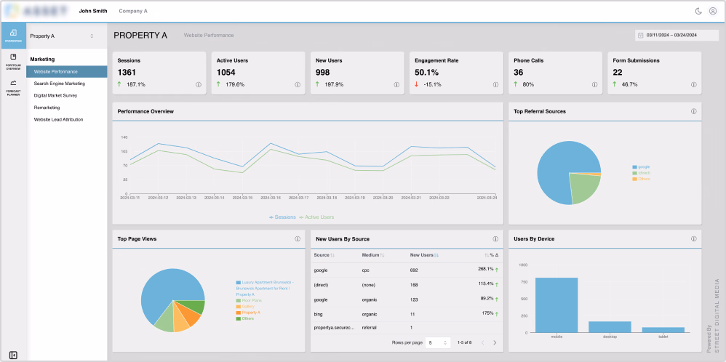Toggle Sessions series in chart legend
This screenshot has width=726, height=362.
[282, 217]
